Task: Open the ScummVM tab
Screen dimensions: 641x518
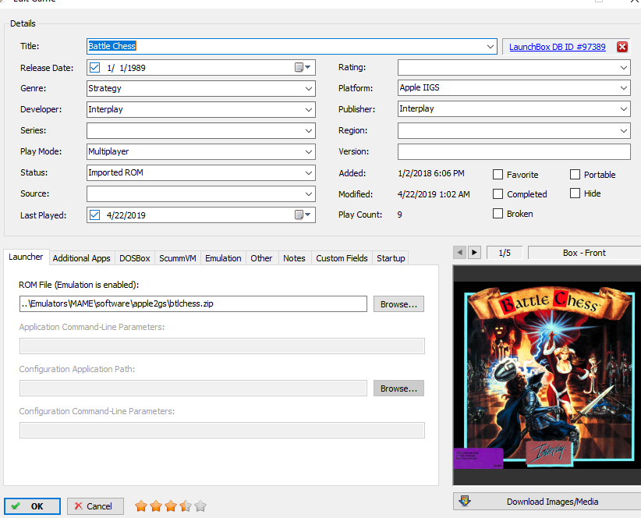Action: pyautogui.click(x=178, y=258)
